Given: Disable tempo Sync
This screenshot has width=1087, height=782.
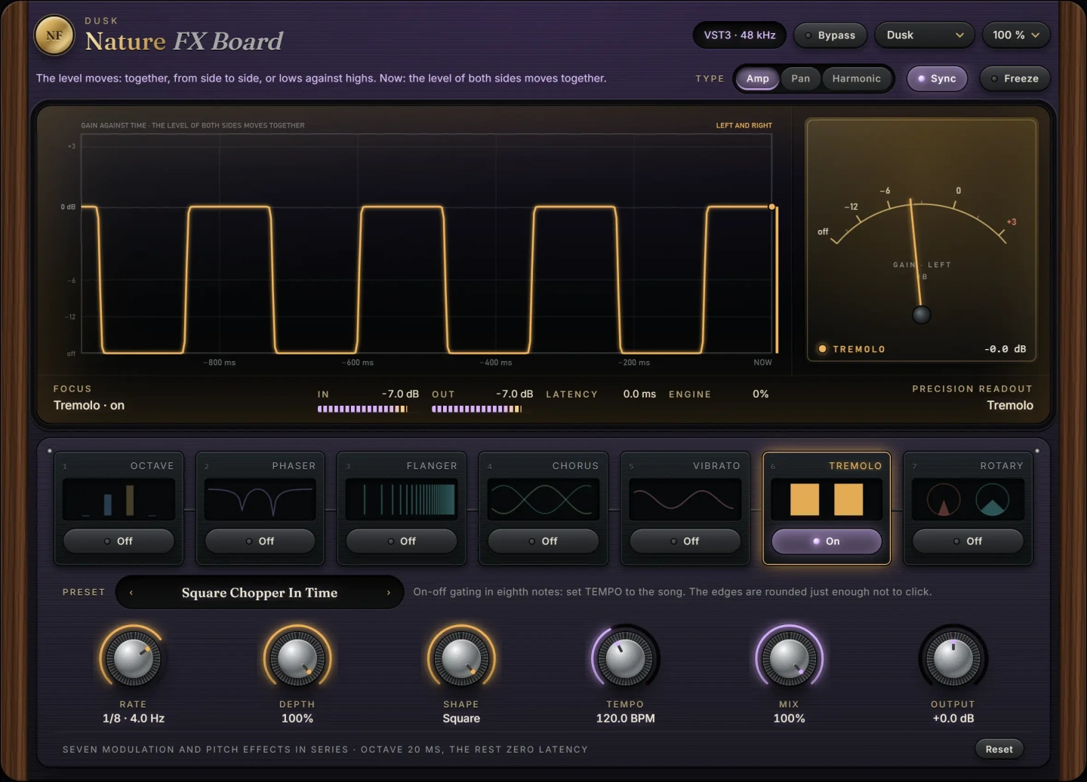Looking at the screenshot, I should click(937, 78).
